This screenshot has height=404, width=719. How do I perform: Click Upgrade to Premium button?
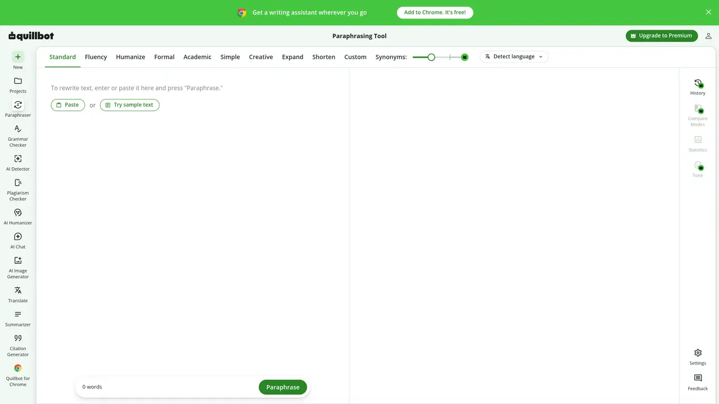tap(662, 36)
